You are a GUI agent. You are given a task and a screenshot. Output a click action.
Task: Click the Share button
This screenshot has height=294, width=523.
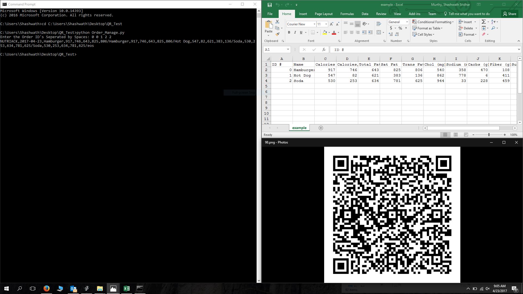(510, 14)
